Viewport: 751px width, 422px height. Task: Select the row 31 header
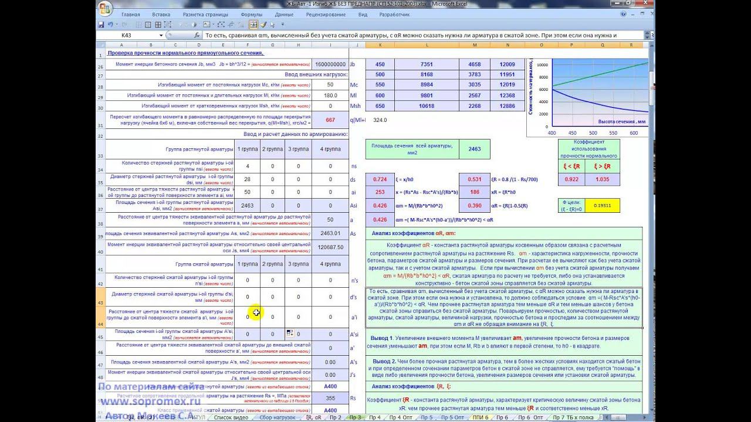click(x=100, y=120)
